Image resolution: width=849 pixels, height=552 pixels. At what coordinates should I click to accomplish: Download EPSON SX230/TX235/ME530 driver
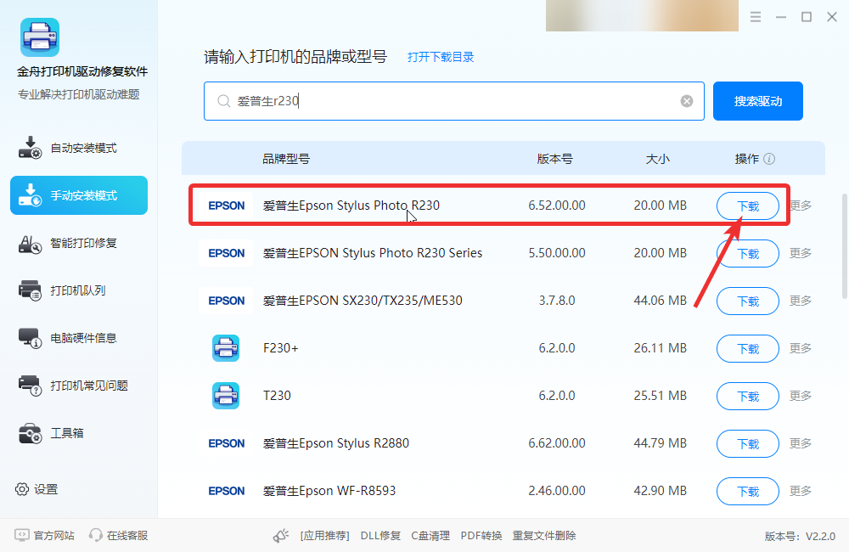click(x=748, y=301)
